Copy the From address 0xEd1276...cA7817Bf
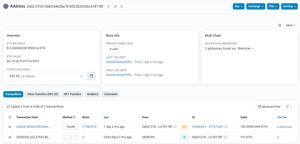The image size is (300, 144). pyautogui.click(x=175, y=127)
